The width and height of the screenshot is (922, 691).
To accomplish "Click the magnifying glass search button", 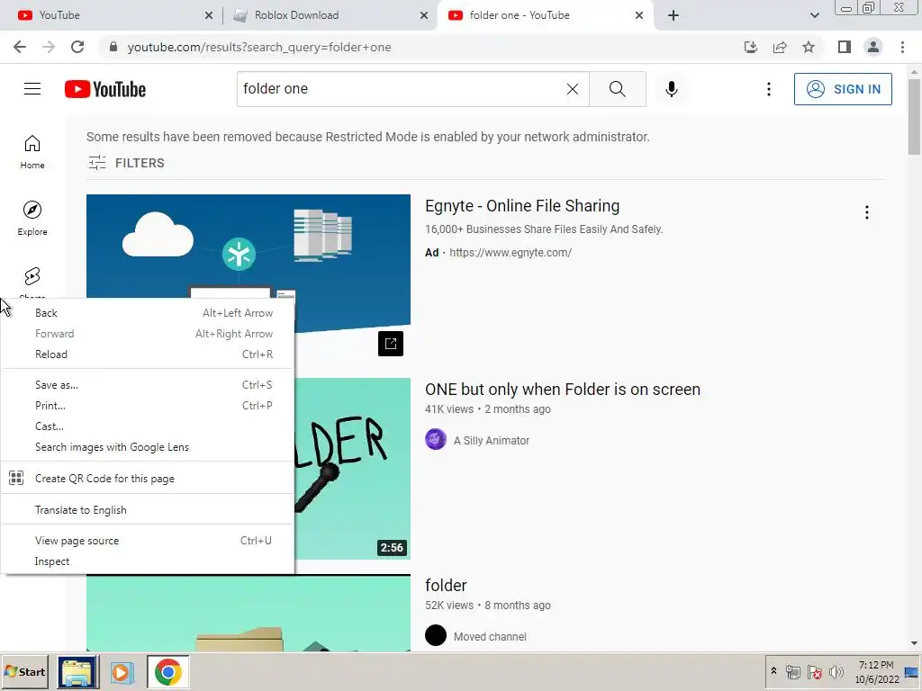I will pyautogui.click(x=618, y=89).
